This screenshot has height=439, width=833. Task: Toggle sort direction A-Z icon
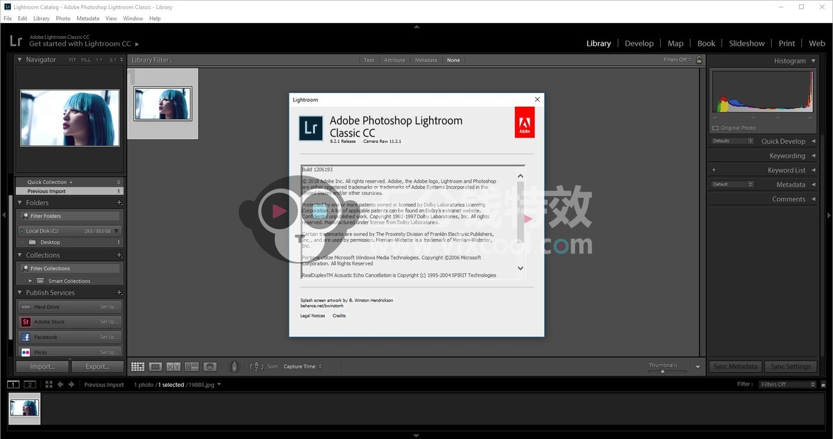click(256, 366)
